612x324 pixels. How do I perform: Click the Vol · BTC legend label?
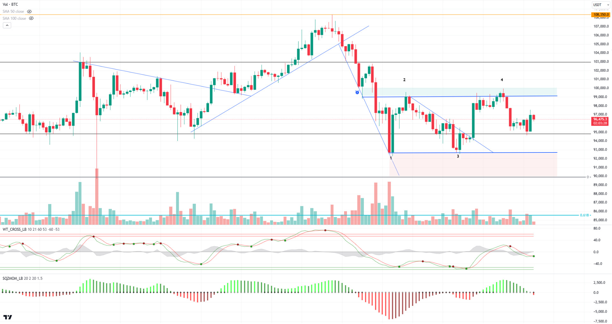pyautogui.click(x=10, y=4)
